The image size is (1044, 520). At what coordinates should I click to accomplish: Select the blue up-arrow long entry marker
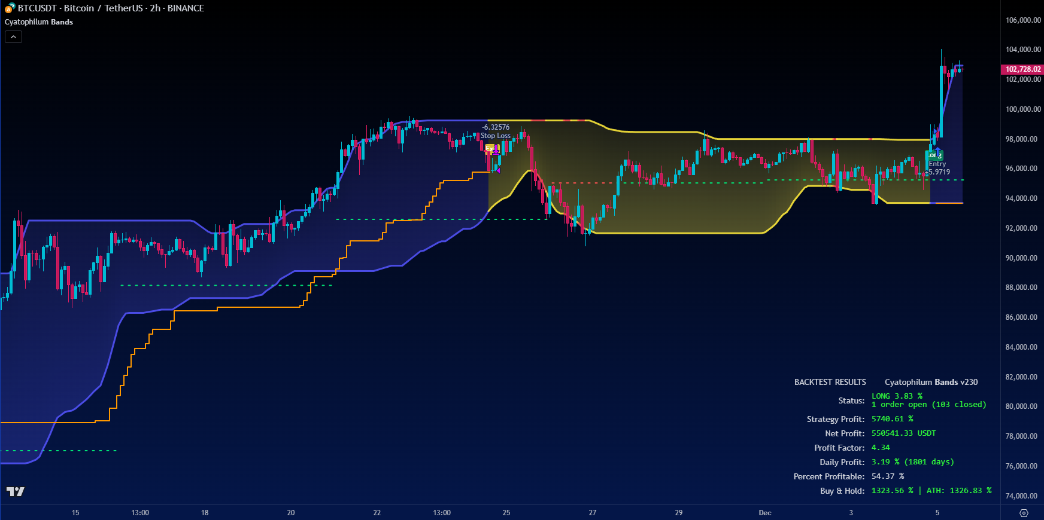tap(937, 151)
